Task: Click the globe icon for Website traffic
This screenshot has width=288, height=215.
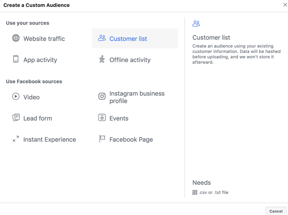Action: click(16, 38)
